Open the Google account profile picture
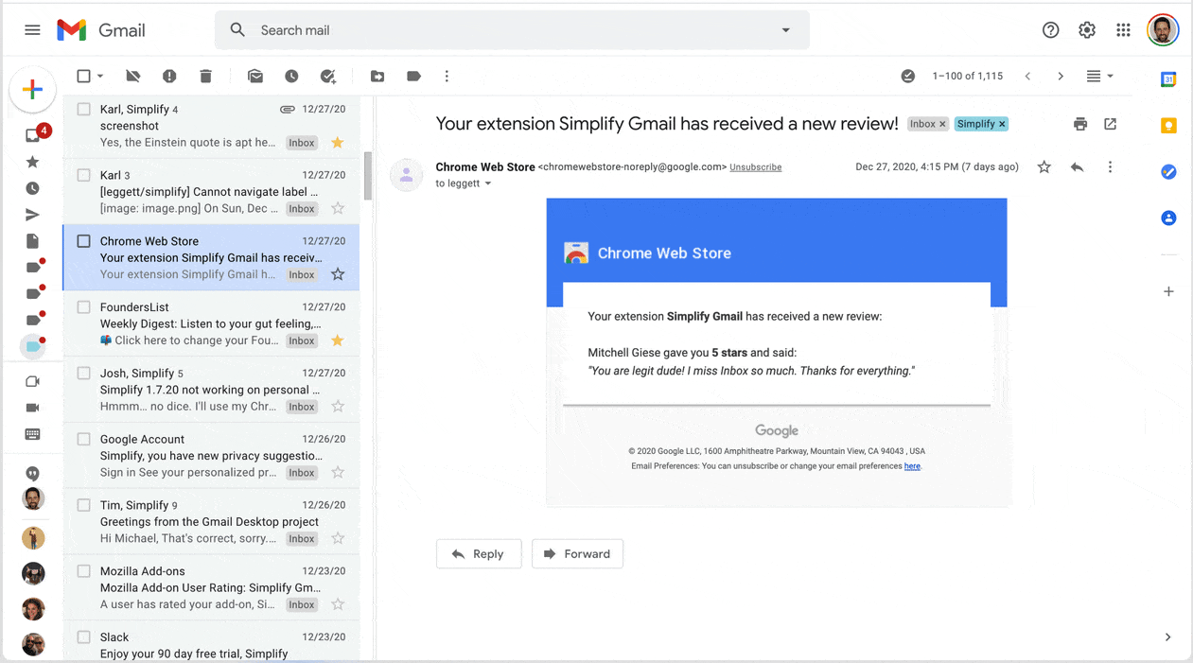Viewport: 1193px width, 663px height. point(1163,30)
